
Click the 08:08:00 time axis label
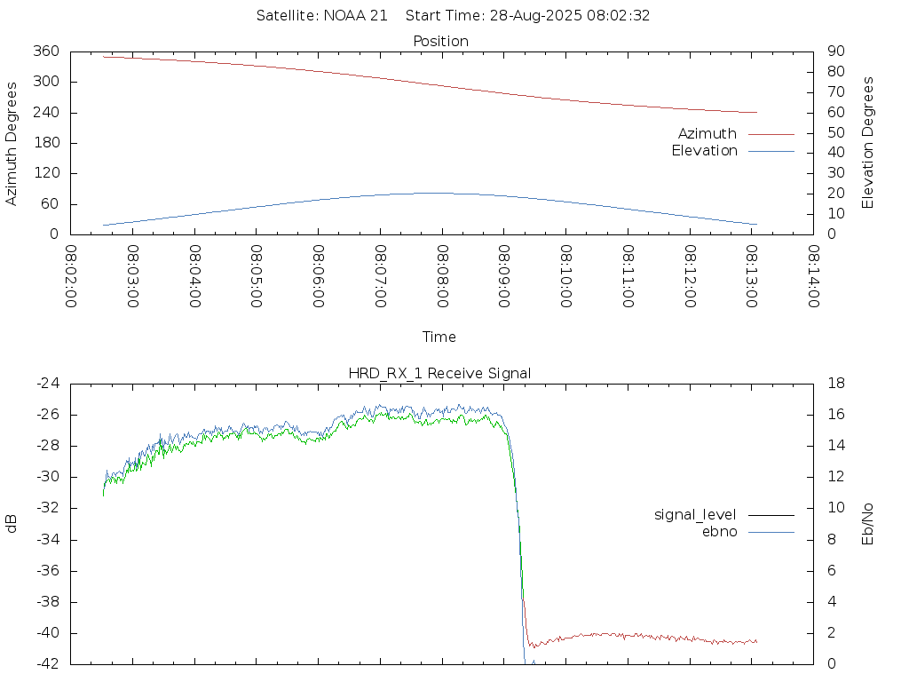442,276
